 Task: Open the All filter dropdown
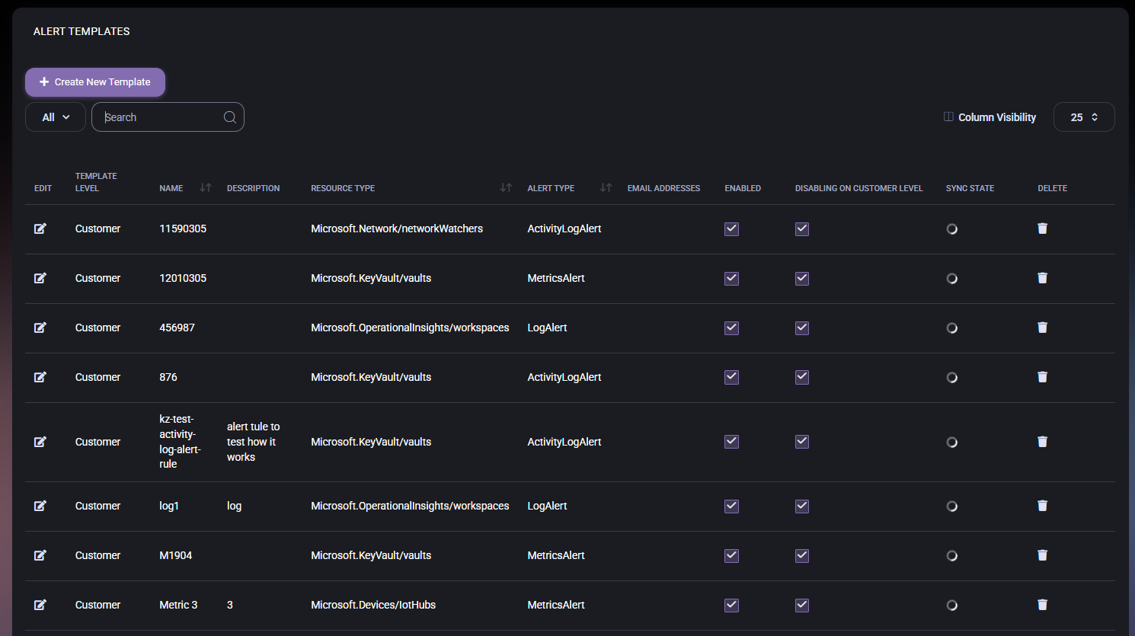pyautogui.click(x=56, y=117)
